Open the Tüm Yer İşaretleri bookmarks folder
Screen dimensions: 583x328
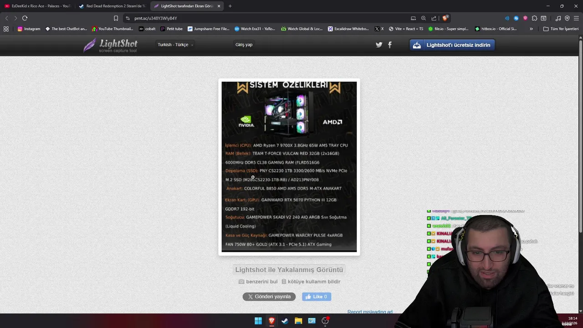561,29
